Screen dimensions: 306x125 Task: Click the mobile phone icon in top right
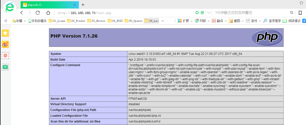pos(300,13)
